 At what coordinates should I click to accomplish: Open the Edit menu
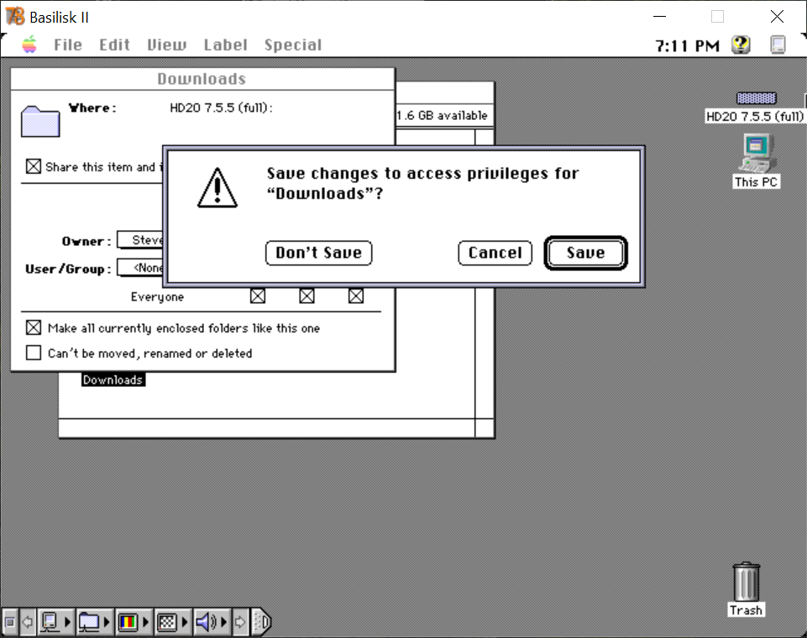[x=114, y=45]
